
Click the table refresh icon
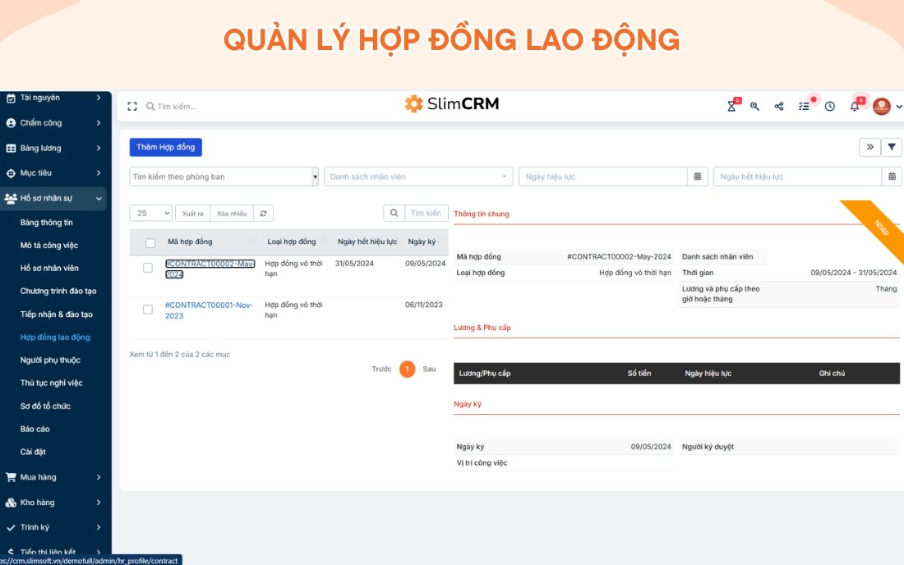pyautogui.click(x=263, y=213)
